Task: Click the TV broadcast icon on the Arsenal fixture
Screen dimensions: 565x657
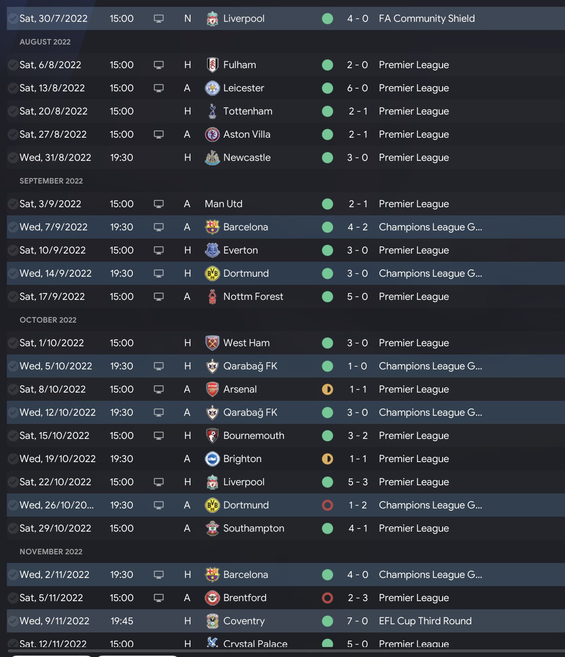Action: (158, 389)
